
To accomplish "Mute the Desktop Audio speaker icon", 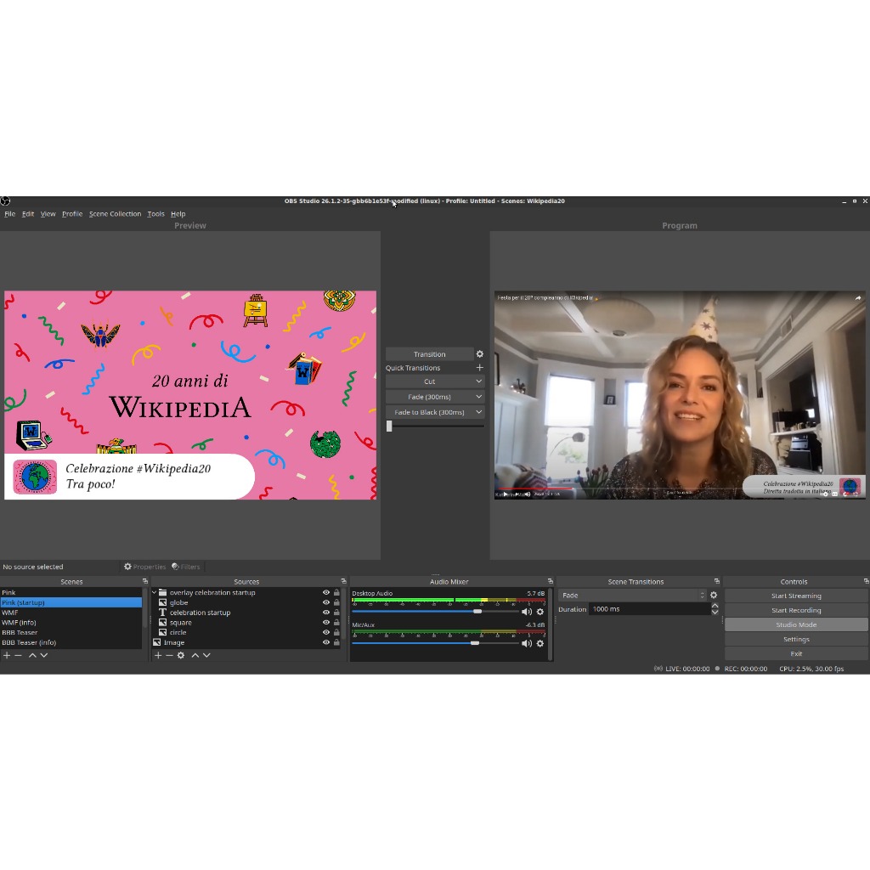I will (x=527, y=612).
